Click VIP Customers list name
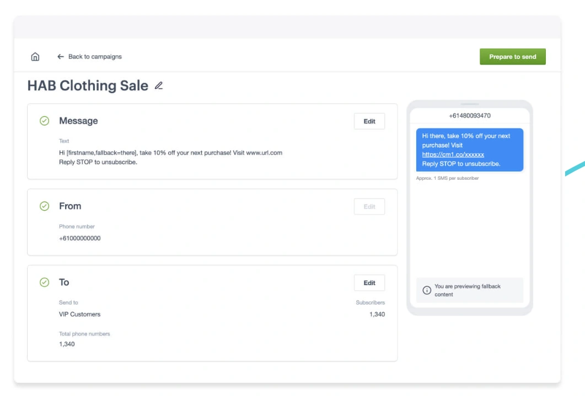Image resolution: width=585 pixels, height=396 pixels. [79, 314]
